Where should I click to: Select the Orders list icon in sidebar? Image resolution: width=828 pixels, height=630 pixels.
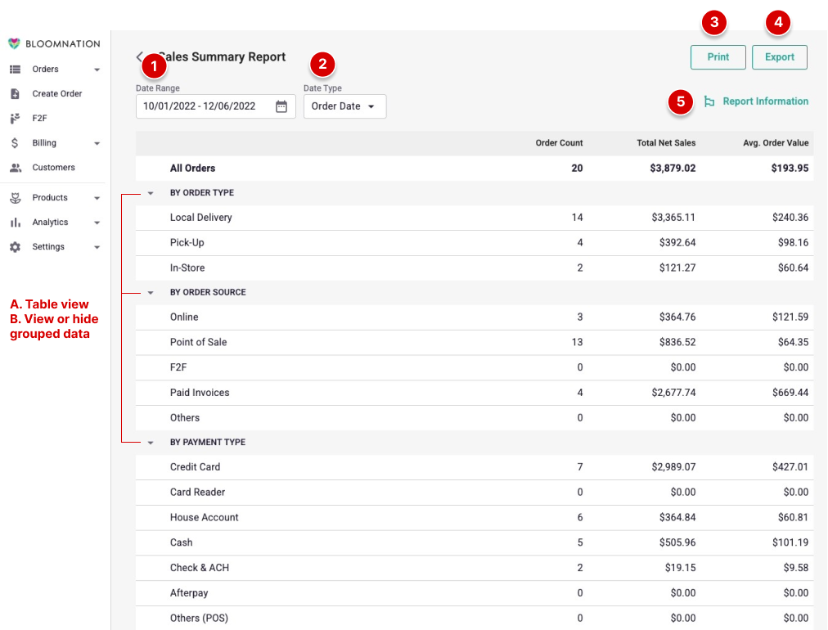[x=17, y=69]
